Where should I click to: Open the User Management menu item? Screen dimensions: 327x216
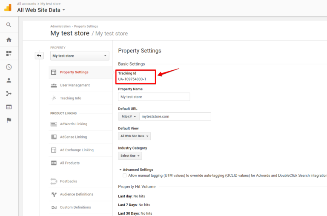tap(80, 85)
